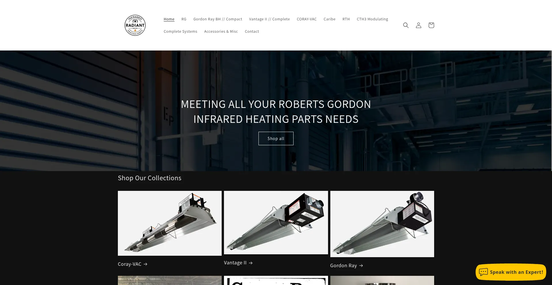Open the Coray-VAC collection thumbnail image
This screenshot has height=285, width=552.
pos(170,223)
